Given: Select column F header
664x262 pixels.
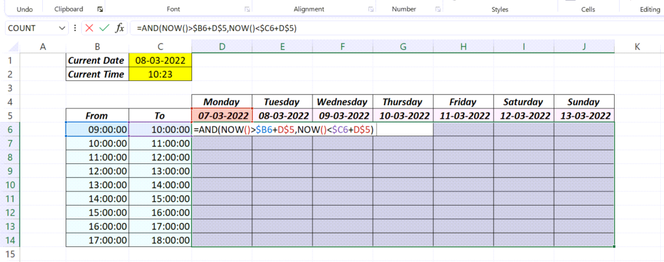Looking at the screenshot, I should click(342, 47).
